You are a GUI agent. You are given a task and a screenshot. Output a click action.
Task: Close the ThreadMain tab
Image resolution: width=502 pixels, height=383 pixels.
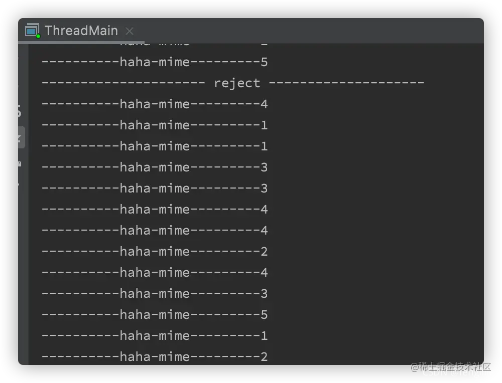[x=130, y=31]
